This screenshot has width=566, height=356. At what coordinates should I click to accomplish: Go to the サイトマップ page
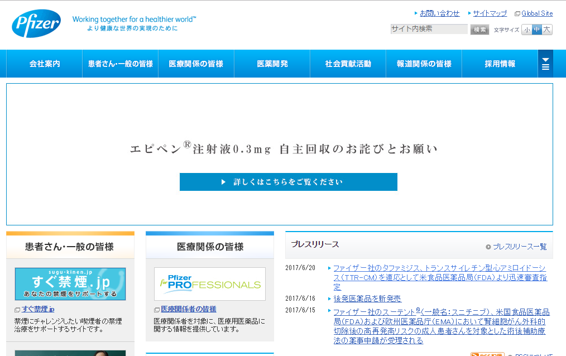point(490,13)
